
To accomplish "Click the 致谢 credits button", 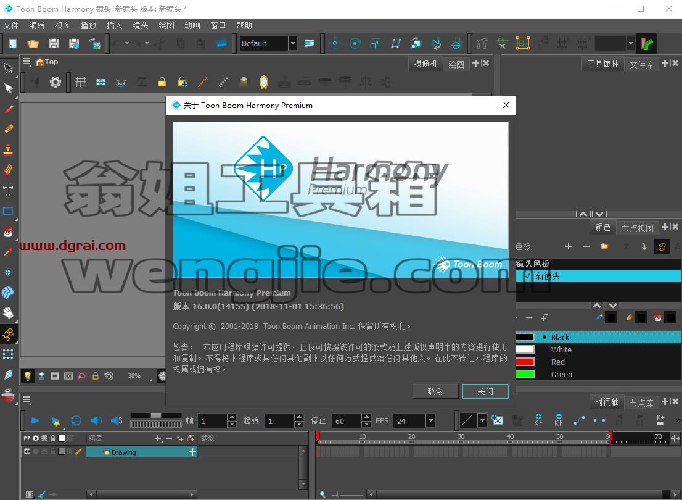I will pyautogui.click(x=435, y=391).
